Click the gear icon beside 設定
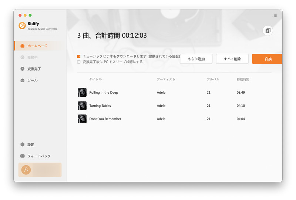296x200 pixels. [23, 144]
